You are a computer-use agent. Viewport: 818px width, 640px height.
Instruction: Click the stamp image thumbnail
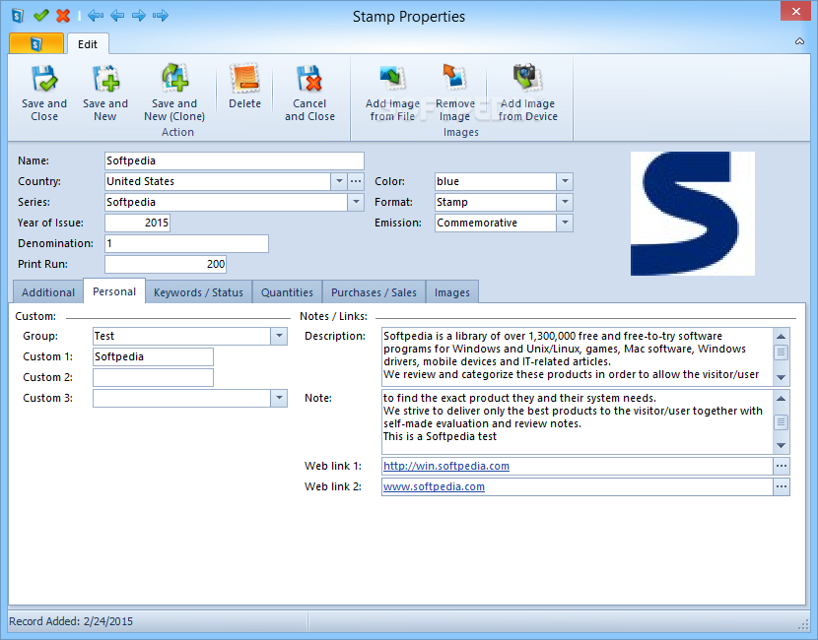pos(692,214)
